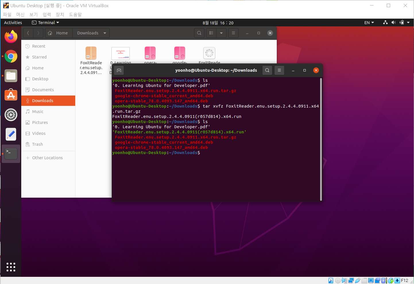Open the Files app in the dock
Image resolution: width=414 pixels, height=284 pixels.
(11, 76)
